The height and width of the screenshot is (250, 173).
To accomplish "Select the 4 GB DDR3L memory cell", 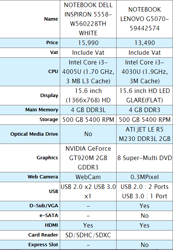I will (88, 110).
